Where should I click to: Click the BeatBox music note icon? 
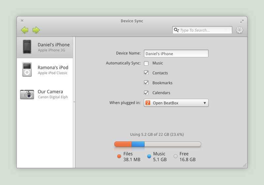tap(148, 103)
